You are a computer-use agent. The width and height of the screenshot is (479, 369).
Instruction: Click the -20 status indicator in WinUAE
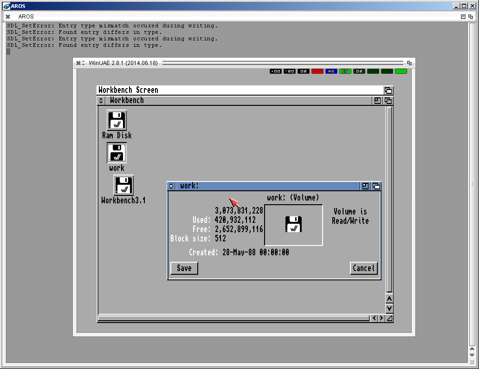coord(290,71)
